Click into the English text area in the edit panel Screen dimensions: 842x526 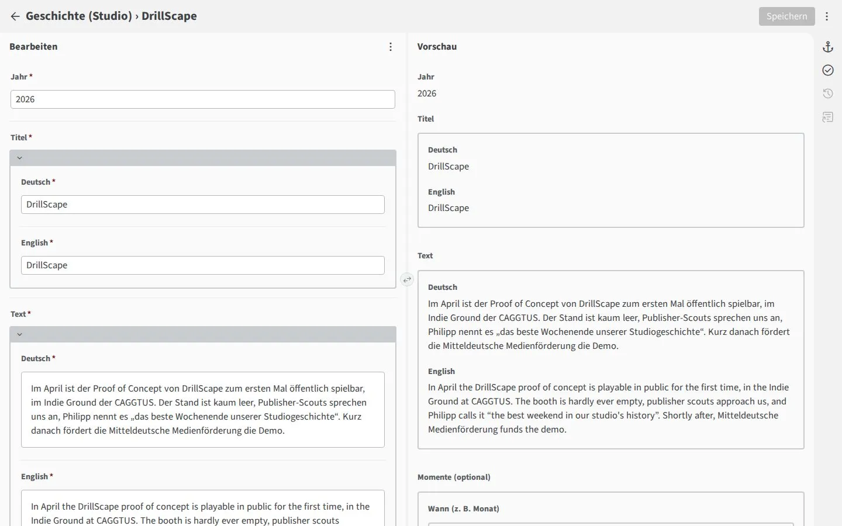[x=203, y=508]
